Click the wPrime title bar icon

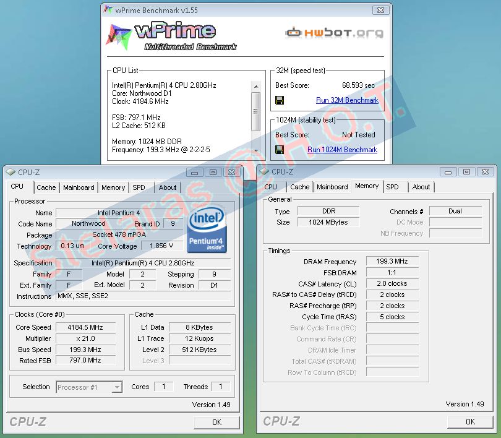coord(108,10)
